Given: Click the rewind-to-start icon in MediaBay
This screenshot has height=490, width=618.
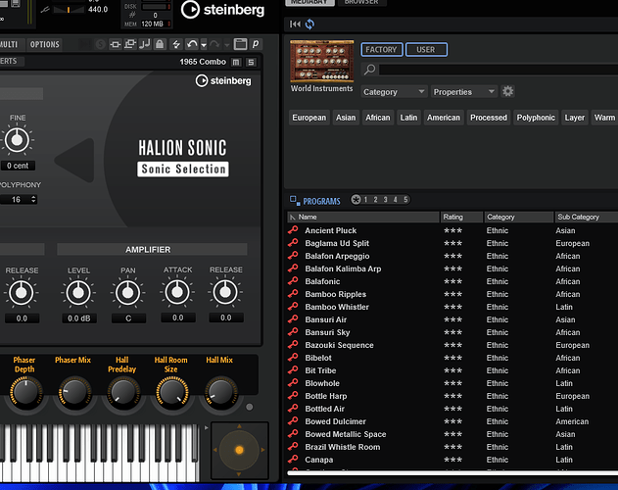Looking at the screenshot, I should 296,24.
